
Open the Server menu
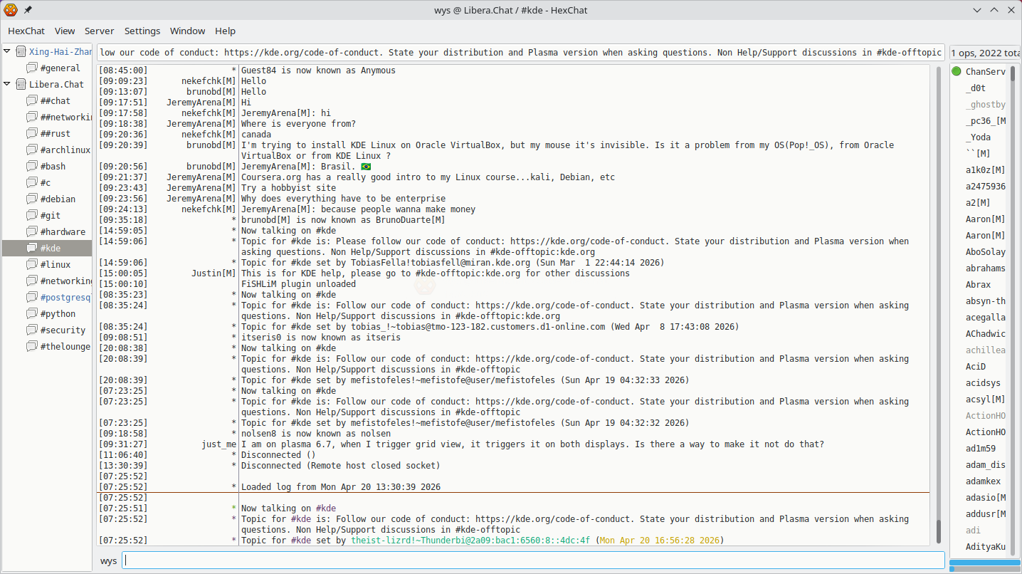[x=99, y=31]
